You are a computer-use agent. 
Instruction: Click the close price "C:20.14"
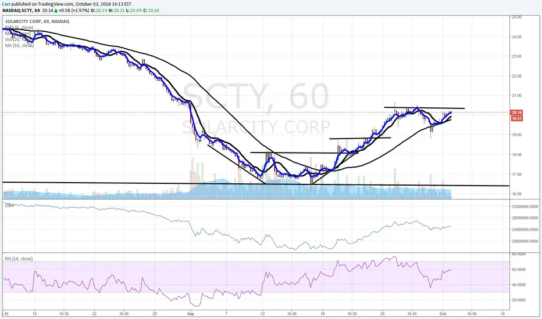[151, 10]
